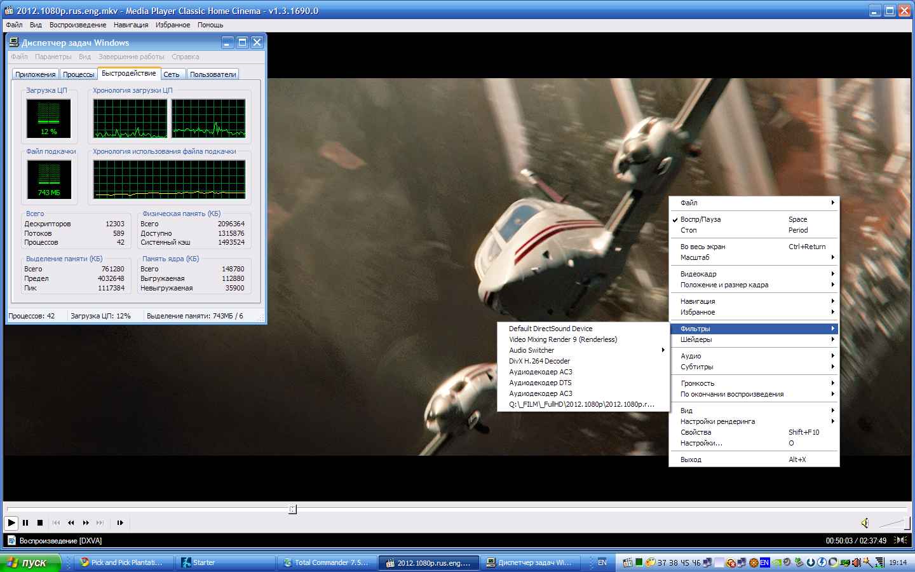
Task: Click the volume slider in the player
Action: click(893, 523)
